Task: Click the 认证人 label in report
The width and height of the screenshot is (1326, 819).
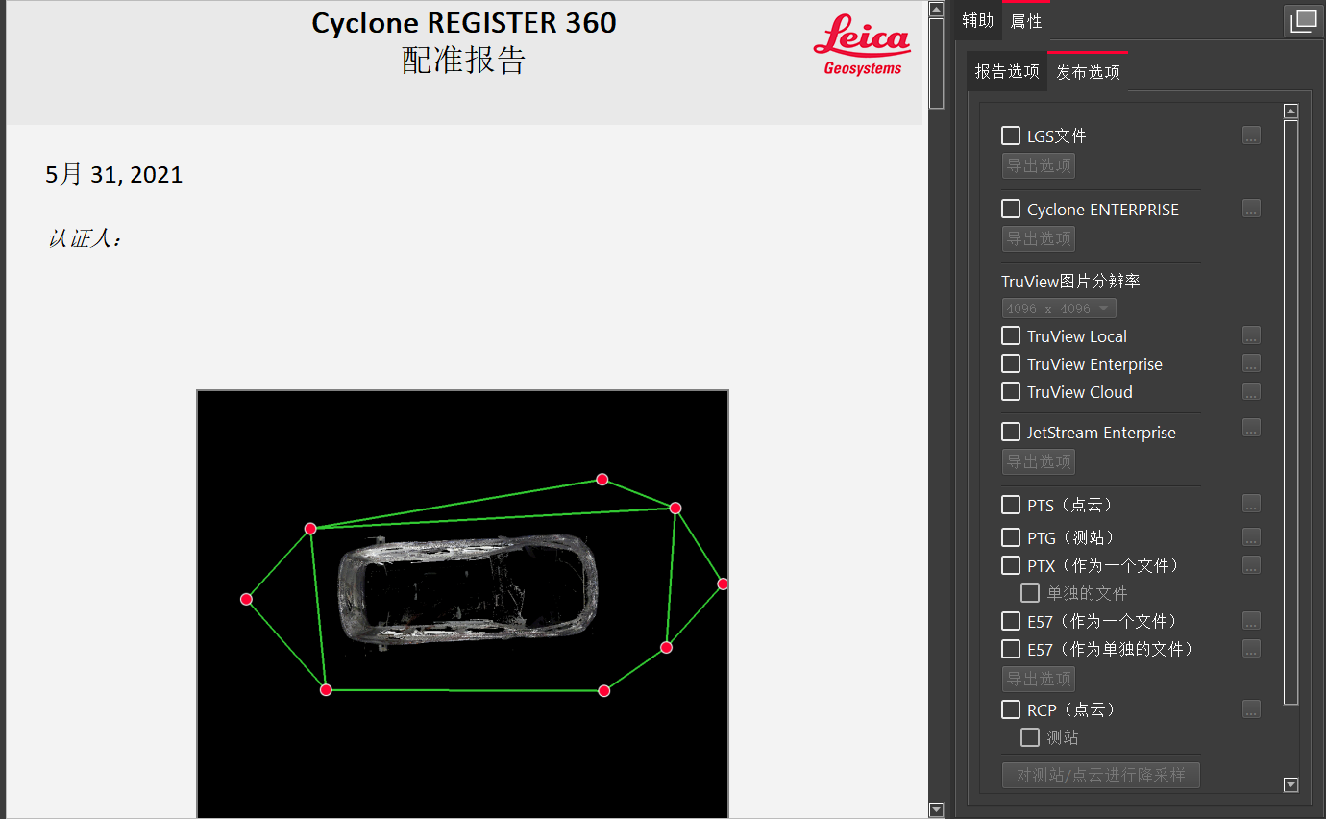Action: (85, 238)
